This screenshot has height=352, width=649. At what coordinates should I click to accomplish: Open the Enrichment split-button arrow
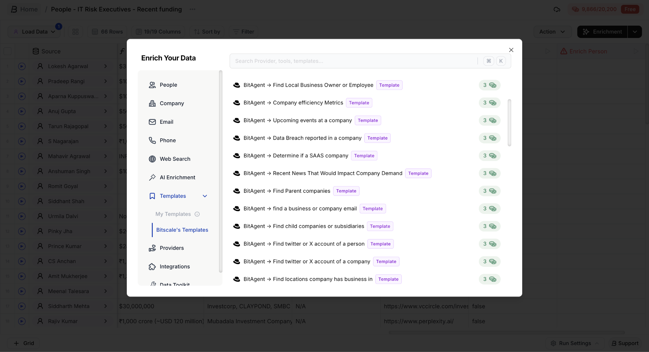click(635, 32)
